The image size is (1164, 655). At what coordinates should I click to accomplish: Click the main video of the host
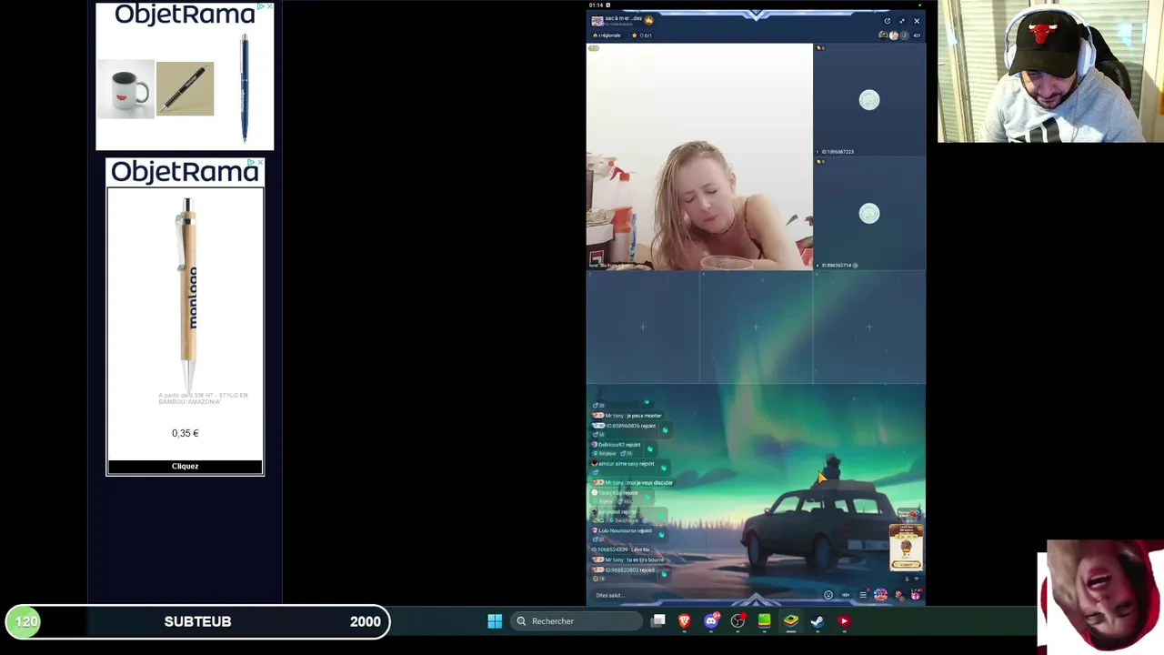pos(699,156)
